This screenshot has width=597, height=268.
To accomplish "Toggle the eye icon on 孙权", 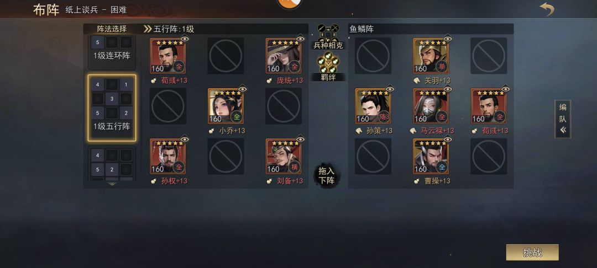I will coord(184,140).
